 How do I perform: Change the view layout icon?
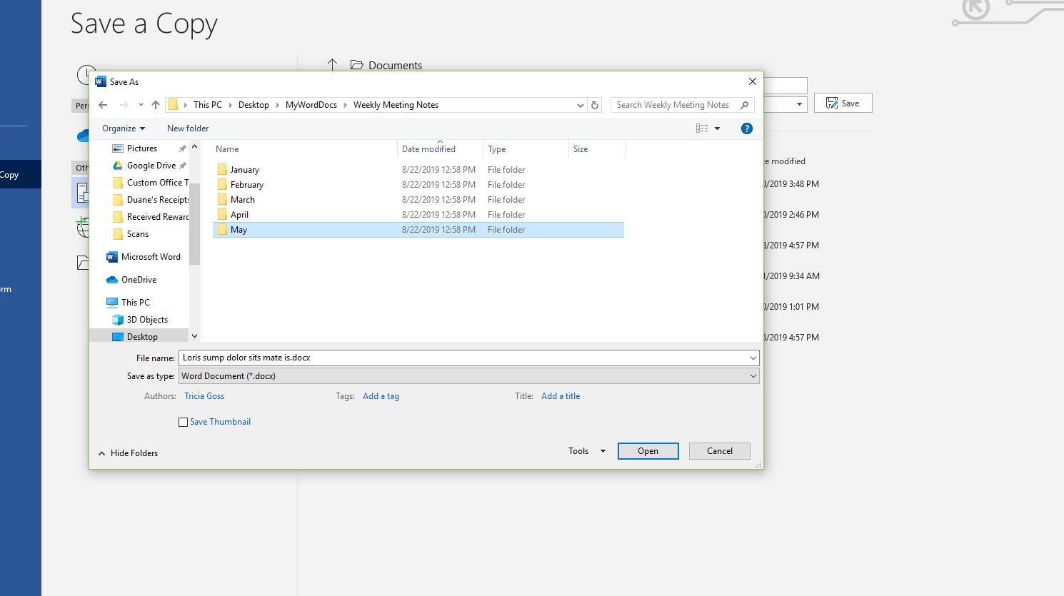click(x=702, y=128)
